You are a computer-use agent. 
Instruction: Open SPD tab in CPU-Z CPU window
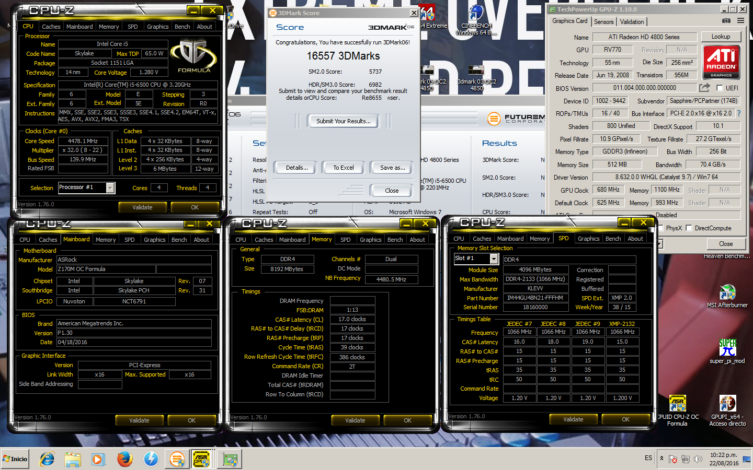click(133, 26)
